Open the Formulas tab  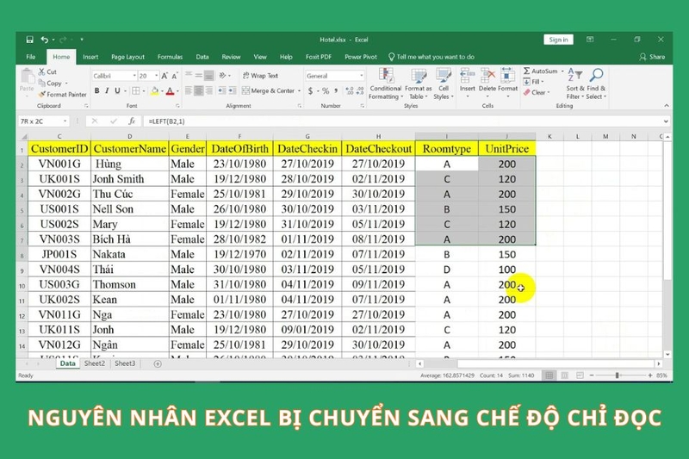170,57
